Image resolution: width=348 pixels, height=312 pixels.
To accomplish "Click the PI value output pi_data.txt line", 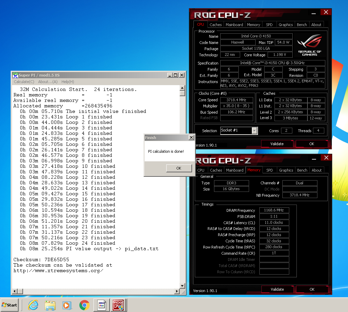I will (89, 249).
